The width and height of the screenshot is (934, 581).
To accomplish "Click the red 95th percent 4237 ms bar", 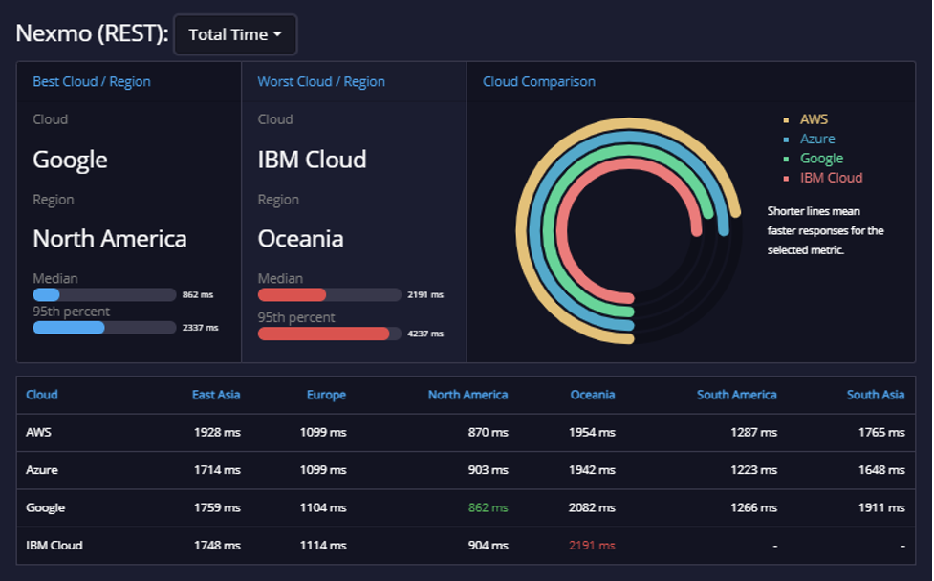I will (323, 334).
